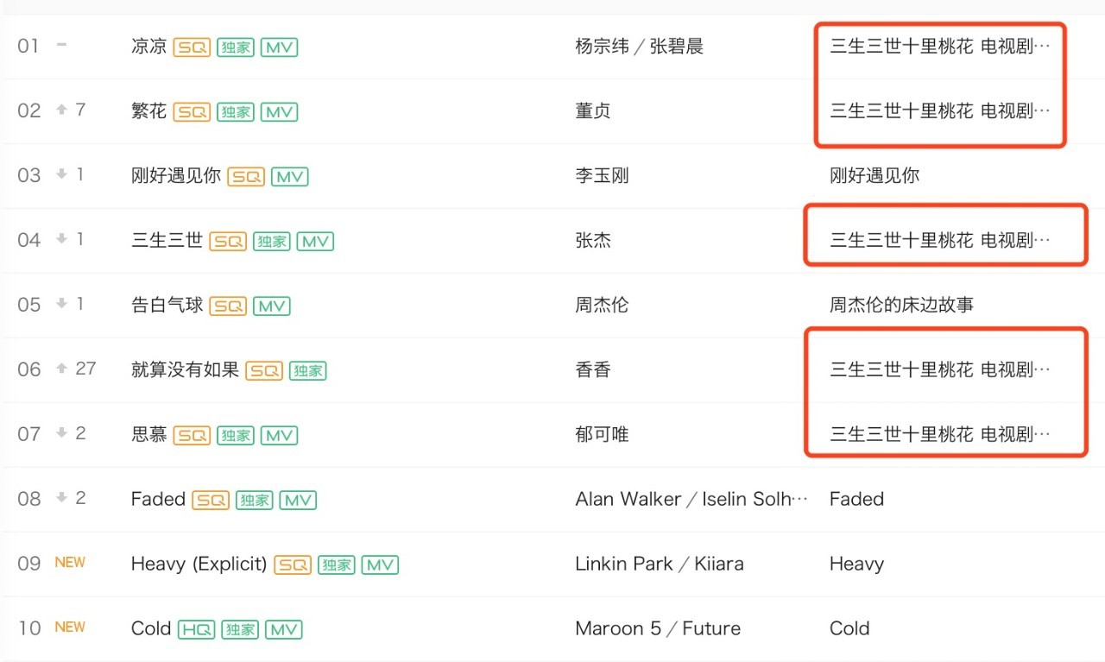Viewport: 1105px width, 662px height.
Task: Open the album Faded
Action: pyautogui.click(x=856, y=500)
